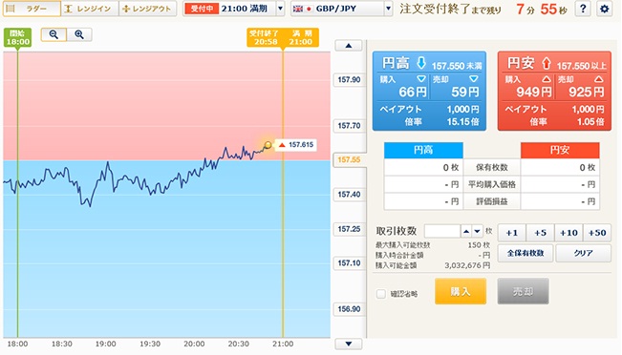Click into the 取引枚数 quantity input field

(442, 231)
